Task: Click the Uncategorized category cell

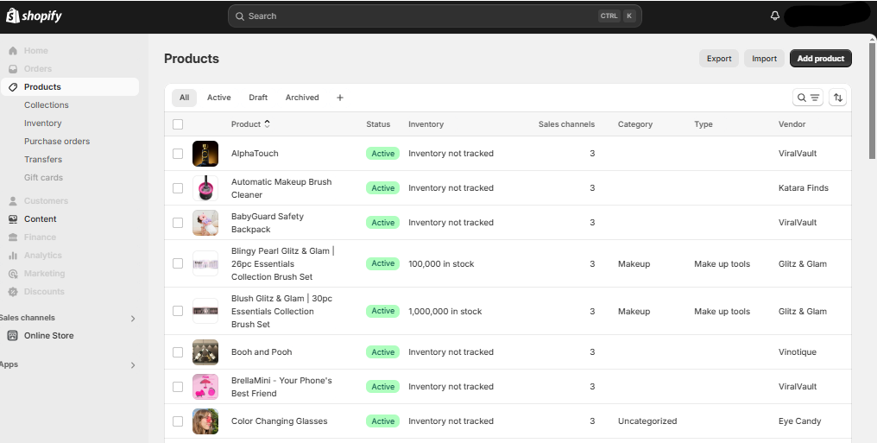Action: coord(647,421)
